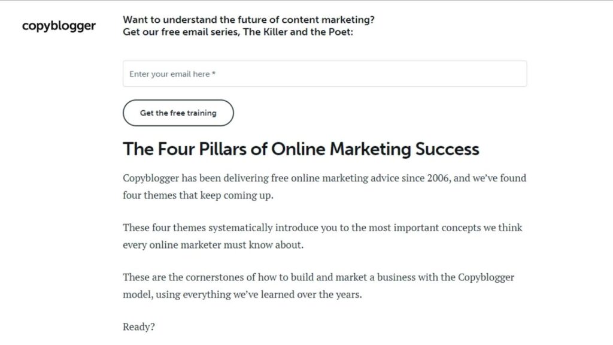Click the 'Get the free training' button
The image size is (613, 345).
point(178,113)
